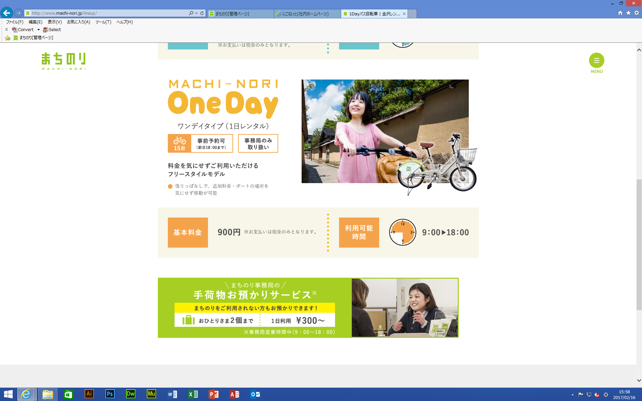Viewport: 642px width, 401px height.
Task: Open 編集(E) menu
Action: 35,22
